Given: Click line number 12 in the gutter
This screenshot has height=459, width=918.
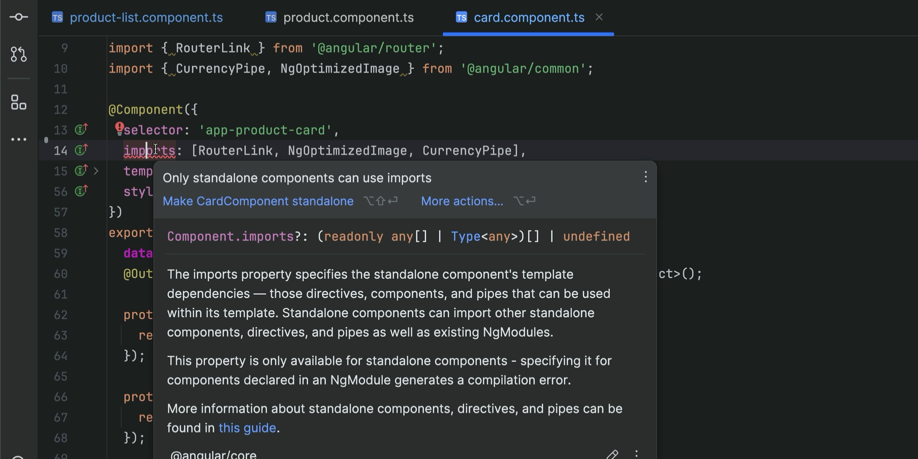Looking at the screenshot, I should (61, 110).
